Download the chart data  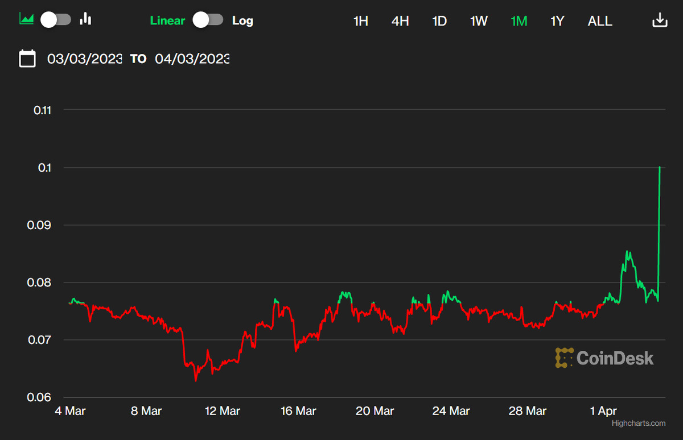coord(659,20)
